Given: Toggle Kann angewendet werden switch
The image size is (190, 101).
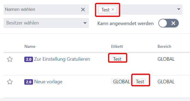Looking at the screenshot, I should coord(168,23).
